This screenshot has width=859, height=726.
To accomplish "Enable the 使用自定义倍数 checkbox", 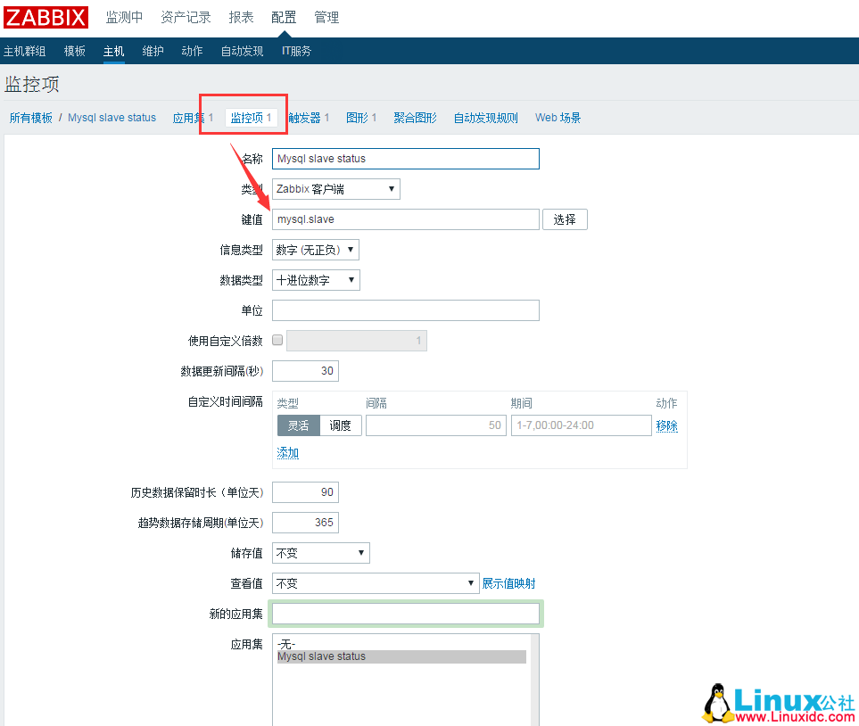I will click(x=277, y=340).
